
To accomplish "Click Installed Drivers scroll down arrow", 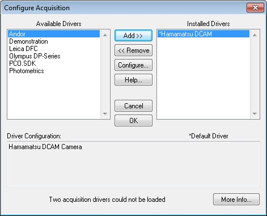I will 255,113.
